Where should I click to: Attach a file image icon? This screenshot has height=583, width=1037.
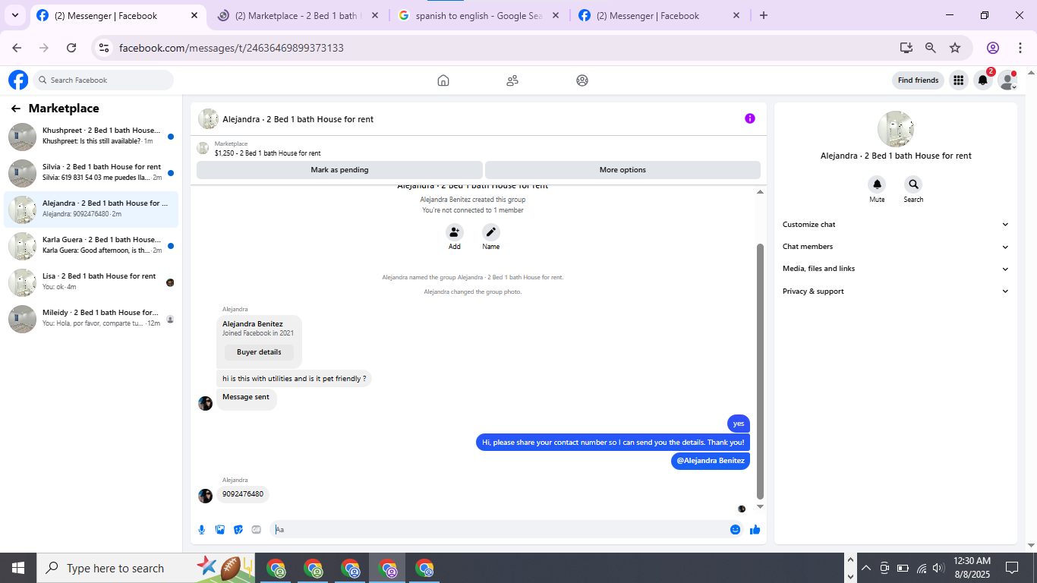coord(220,530)
